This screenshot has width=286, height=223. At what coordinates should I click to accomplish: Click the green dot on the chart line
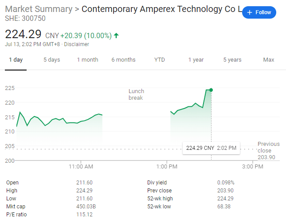[x=211, y=90]
